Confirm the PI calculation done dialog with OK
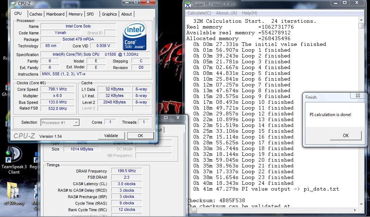The image size is (370, 217). (346, 135)
